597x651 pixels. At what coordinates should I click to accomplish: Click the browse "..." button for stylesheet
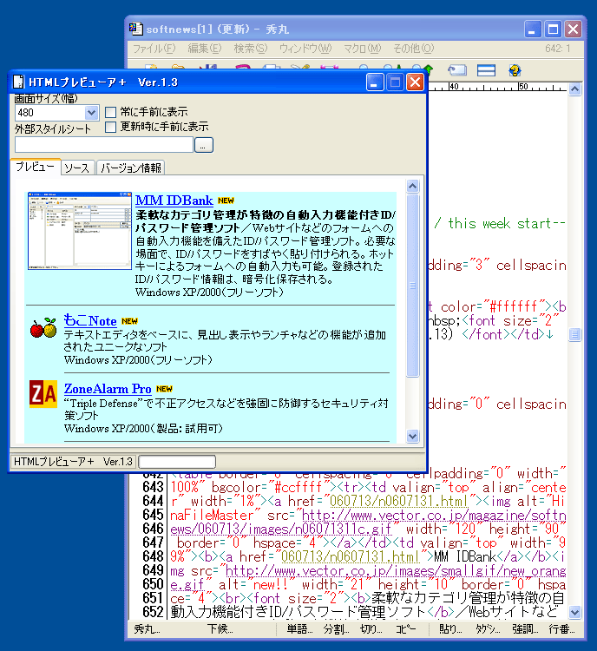tap(203, 145)
